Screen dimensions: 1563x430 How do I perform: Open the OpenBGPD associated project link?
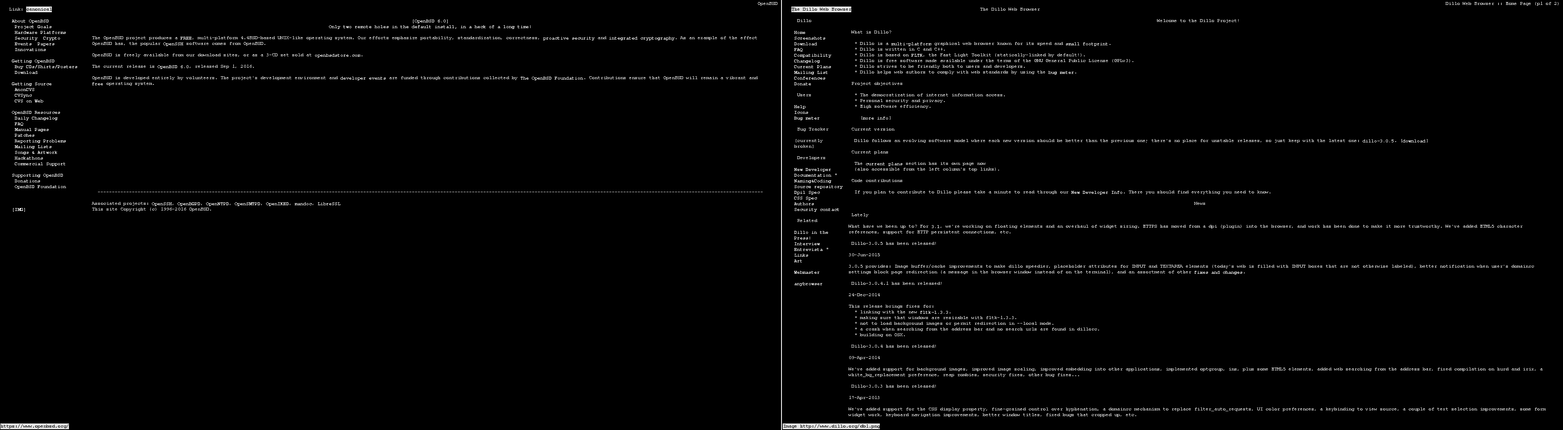tap(189, 204)
